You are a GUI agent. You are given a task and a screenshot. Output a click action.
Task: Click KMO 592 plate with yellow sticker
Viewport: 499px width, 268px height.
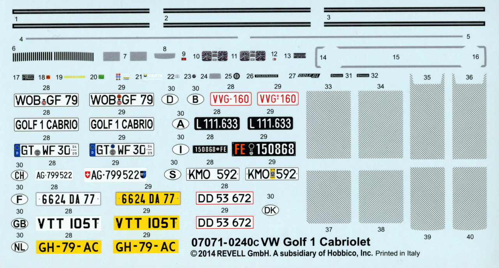[x=272, y=174]
